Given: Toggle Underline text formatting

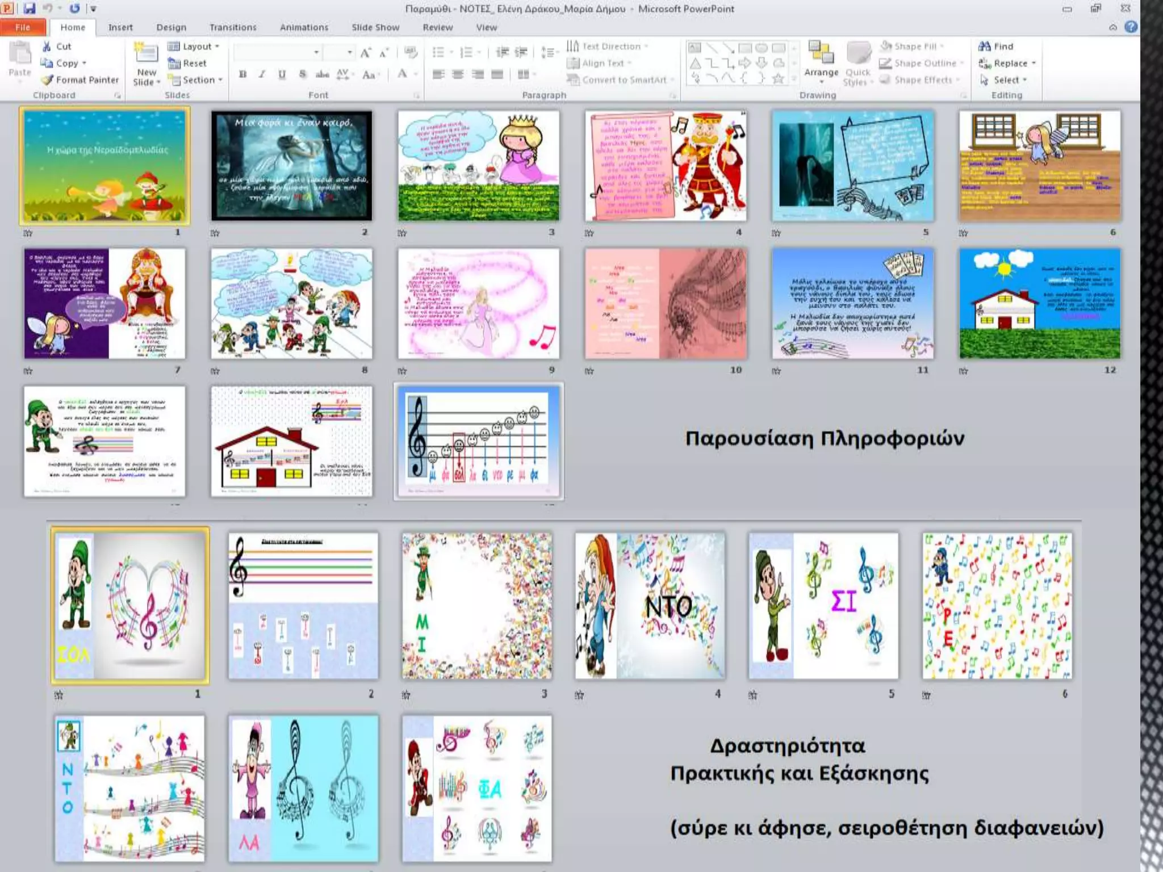Looking at the screenshot, I should (282, 74).
